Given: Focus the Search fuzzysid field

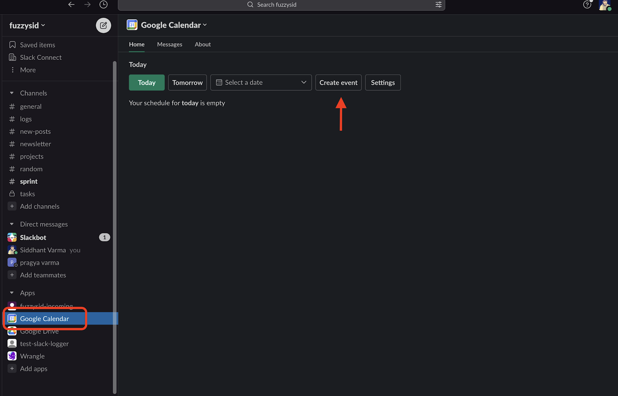Looking at the screenshot, I should (x=282, y=5).
